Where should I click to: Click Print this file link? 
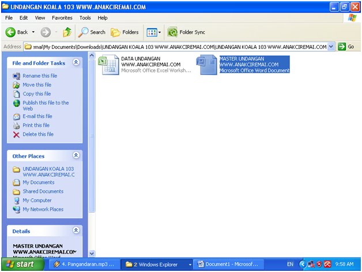point(36,125)
